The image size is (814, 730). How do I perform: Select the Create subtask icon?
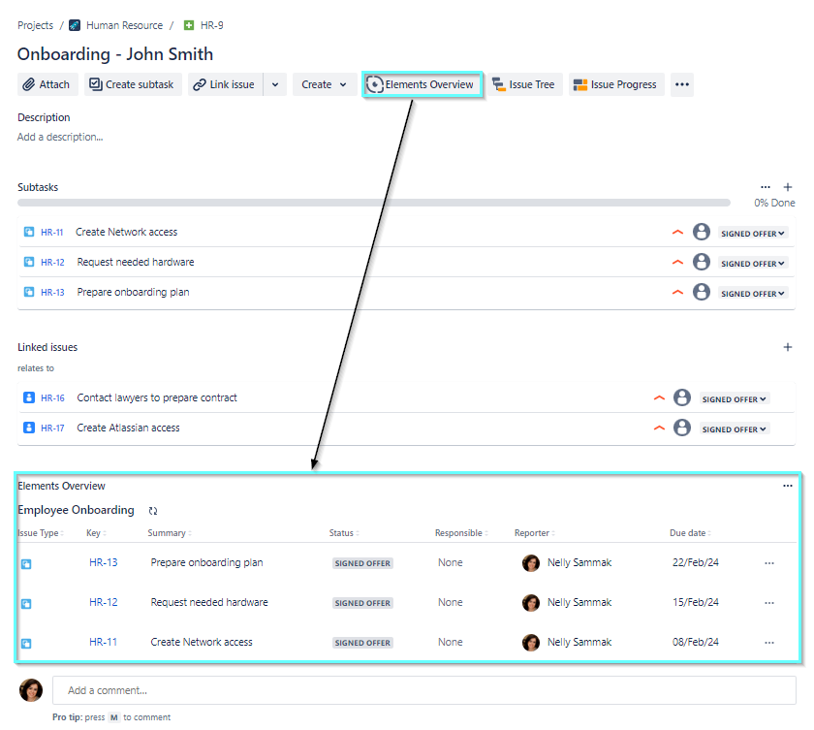pos(95,84)
